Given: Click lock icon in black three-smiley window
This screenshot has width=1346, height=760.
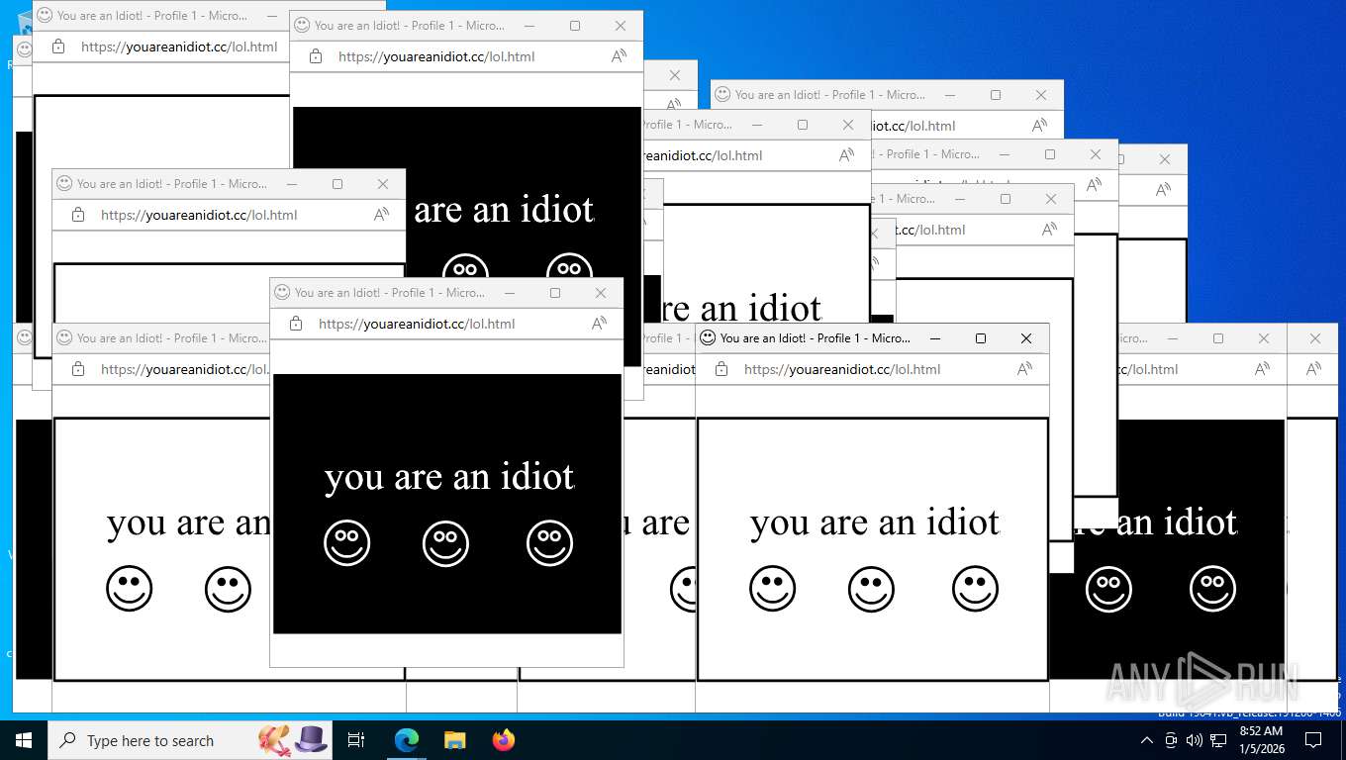Looking at the screenshot, I should click(296, 324).
